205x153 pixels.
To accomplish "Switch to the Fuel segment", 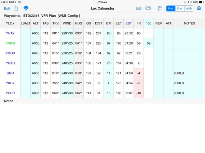I will pyautogui.click(x=179, y=8).
